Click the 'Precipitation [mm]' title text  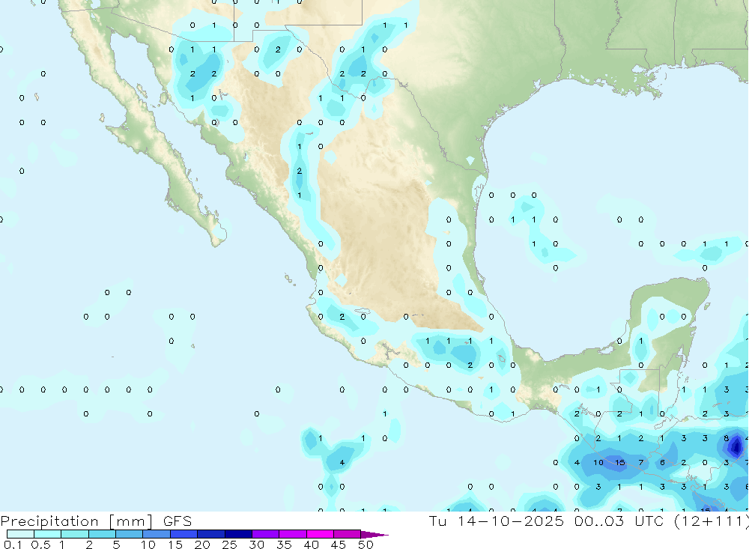tap(76, 521)
